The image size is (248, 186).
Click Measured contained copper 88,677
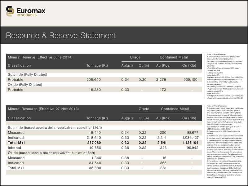pyautogui.click(x=193, y=133)
